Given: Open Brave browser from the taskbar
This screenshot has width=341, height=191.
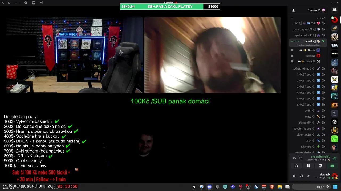Looking at the screenshot, I should 272,186.
